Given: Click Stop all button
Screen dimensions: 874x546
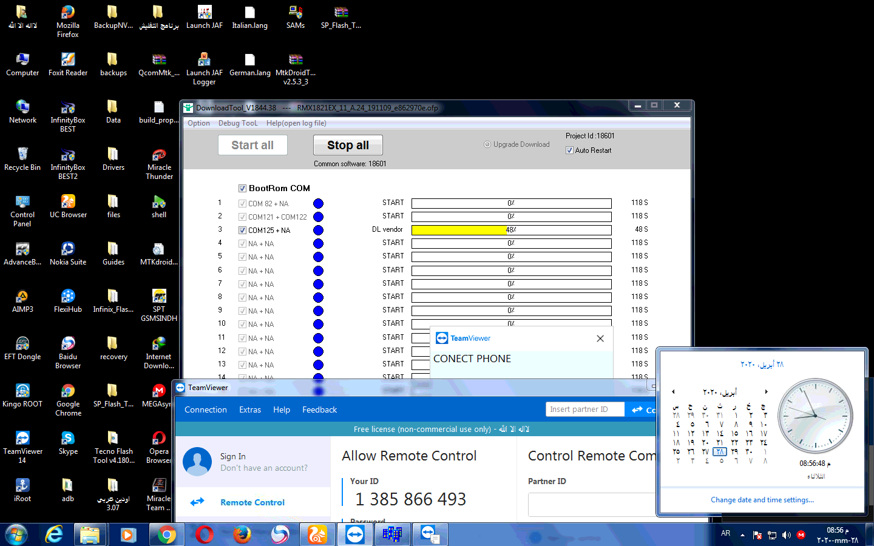Looking at the screenshot, I should [x=348, y=145].
